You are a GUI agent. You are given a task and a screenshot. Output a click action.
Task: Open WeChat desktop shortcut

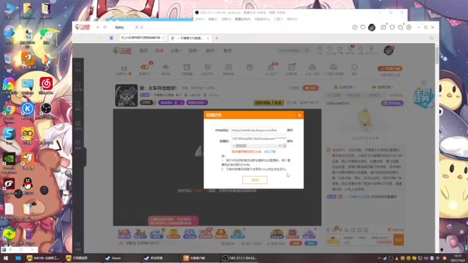click(x=46, y=36)
